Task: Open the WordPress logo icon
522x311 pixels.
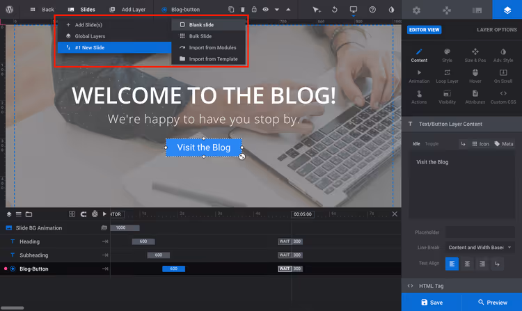Action: pyautogui.click(x=9, y=9)
